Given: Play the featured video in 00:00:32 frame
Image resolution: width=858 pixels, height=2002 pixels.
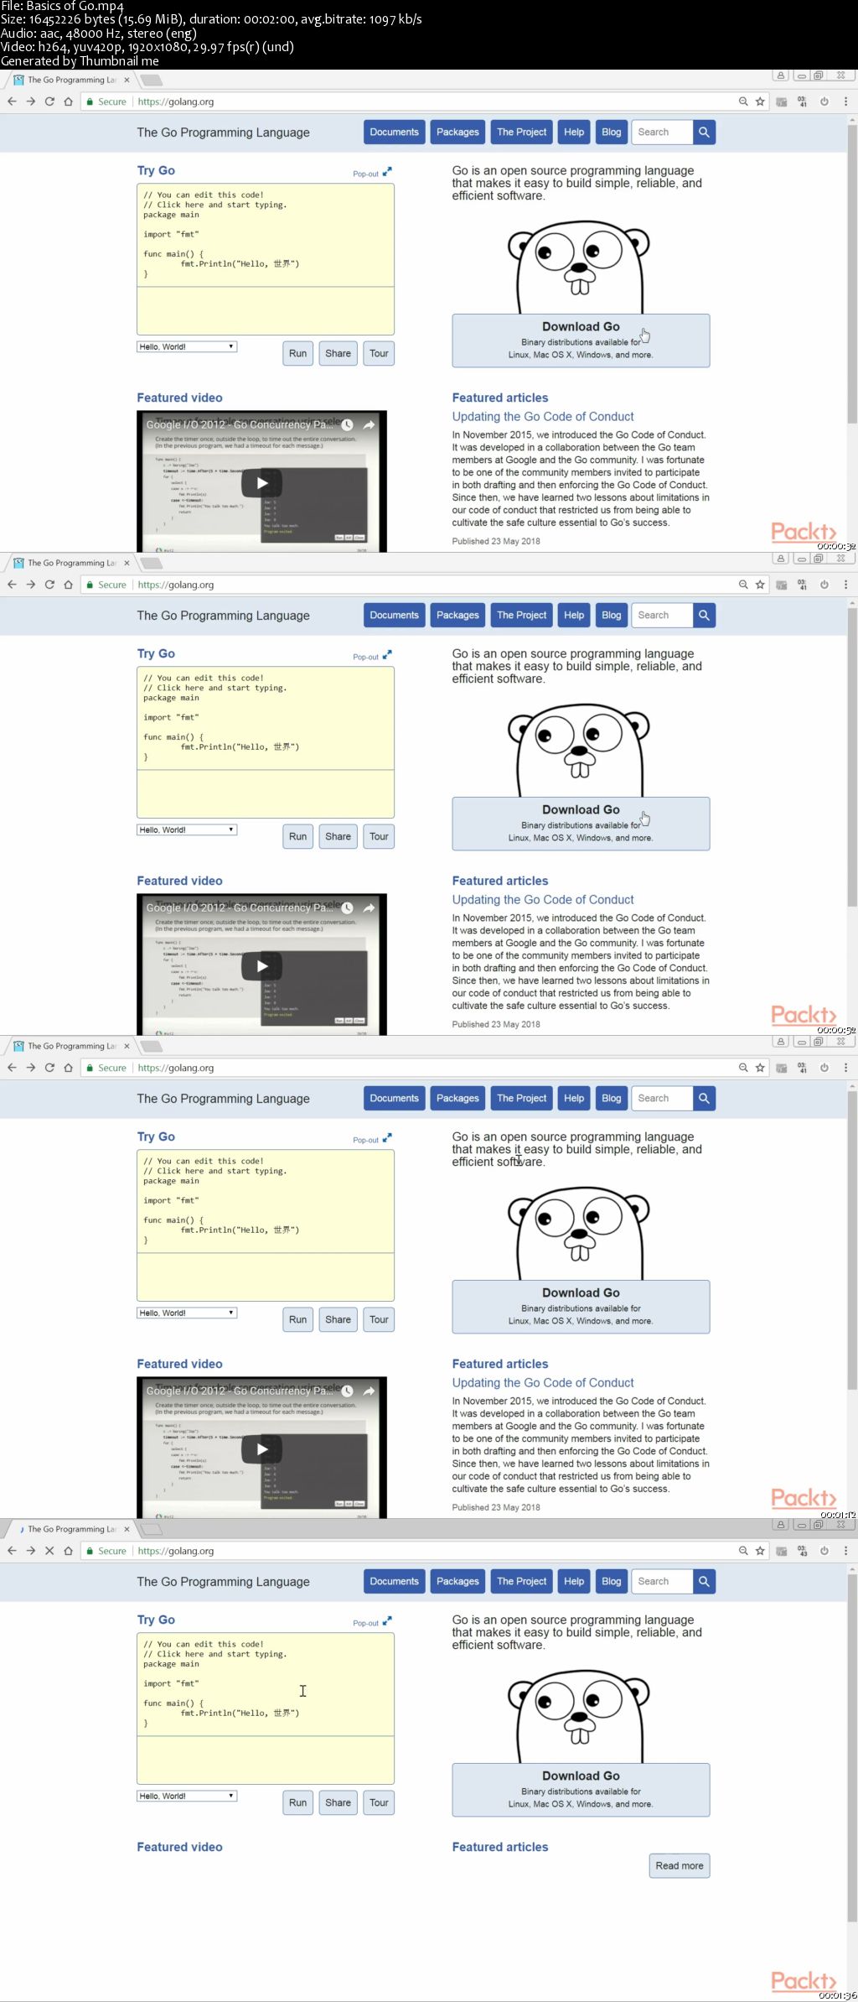Looking at the screenshot, I should tap(261, 482).
